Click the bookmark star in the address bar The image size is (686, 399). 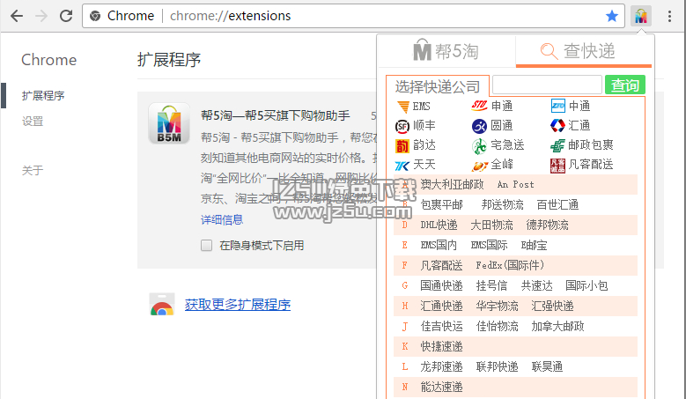[x=612, y=16]
